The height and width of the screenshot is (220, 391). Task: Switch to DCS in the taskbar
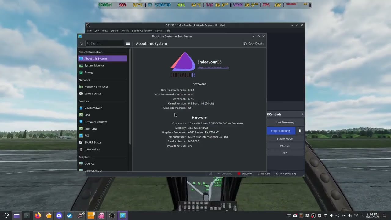tap(91, 215)
